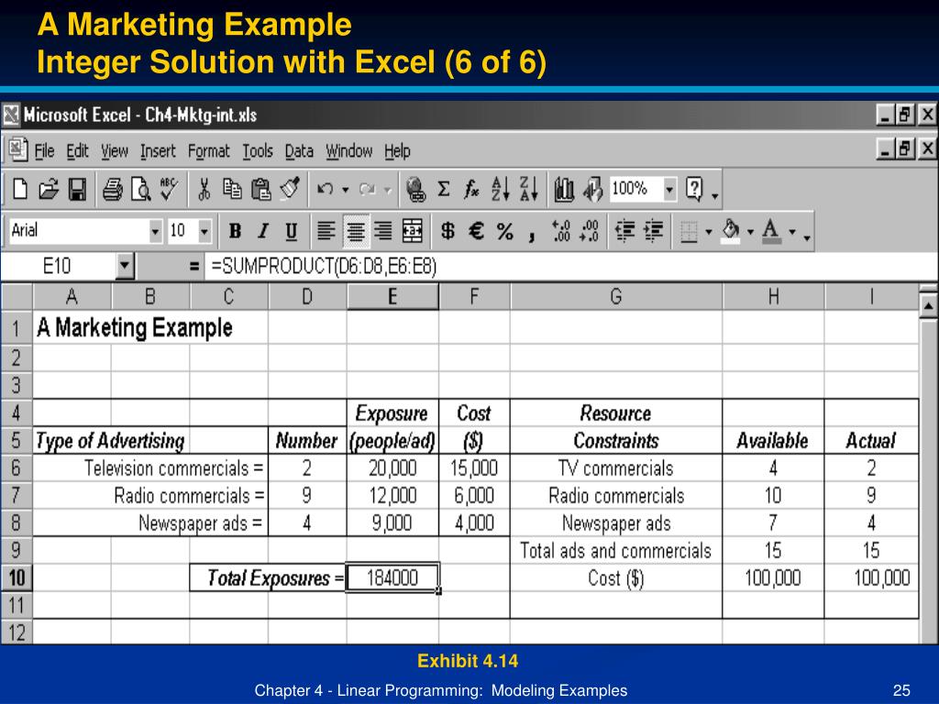939x704 pixels.
Task: Align text left
Action: point(326,230)
